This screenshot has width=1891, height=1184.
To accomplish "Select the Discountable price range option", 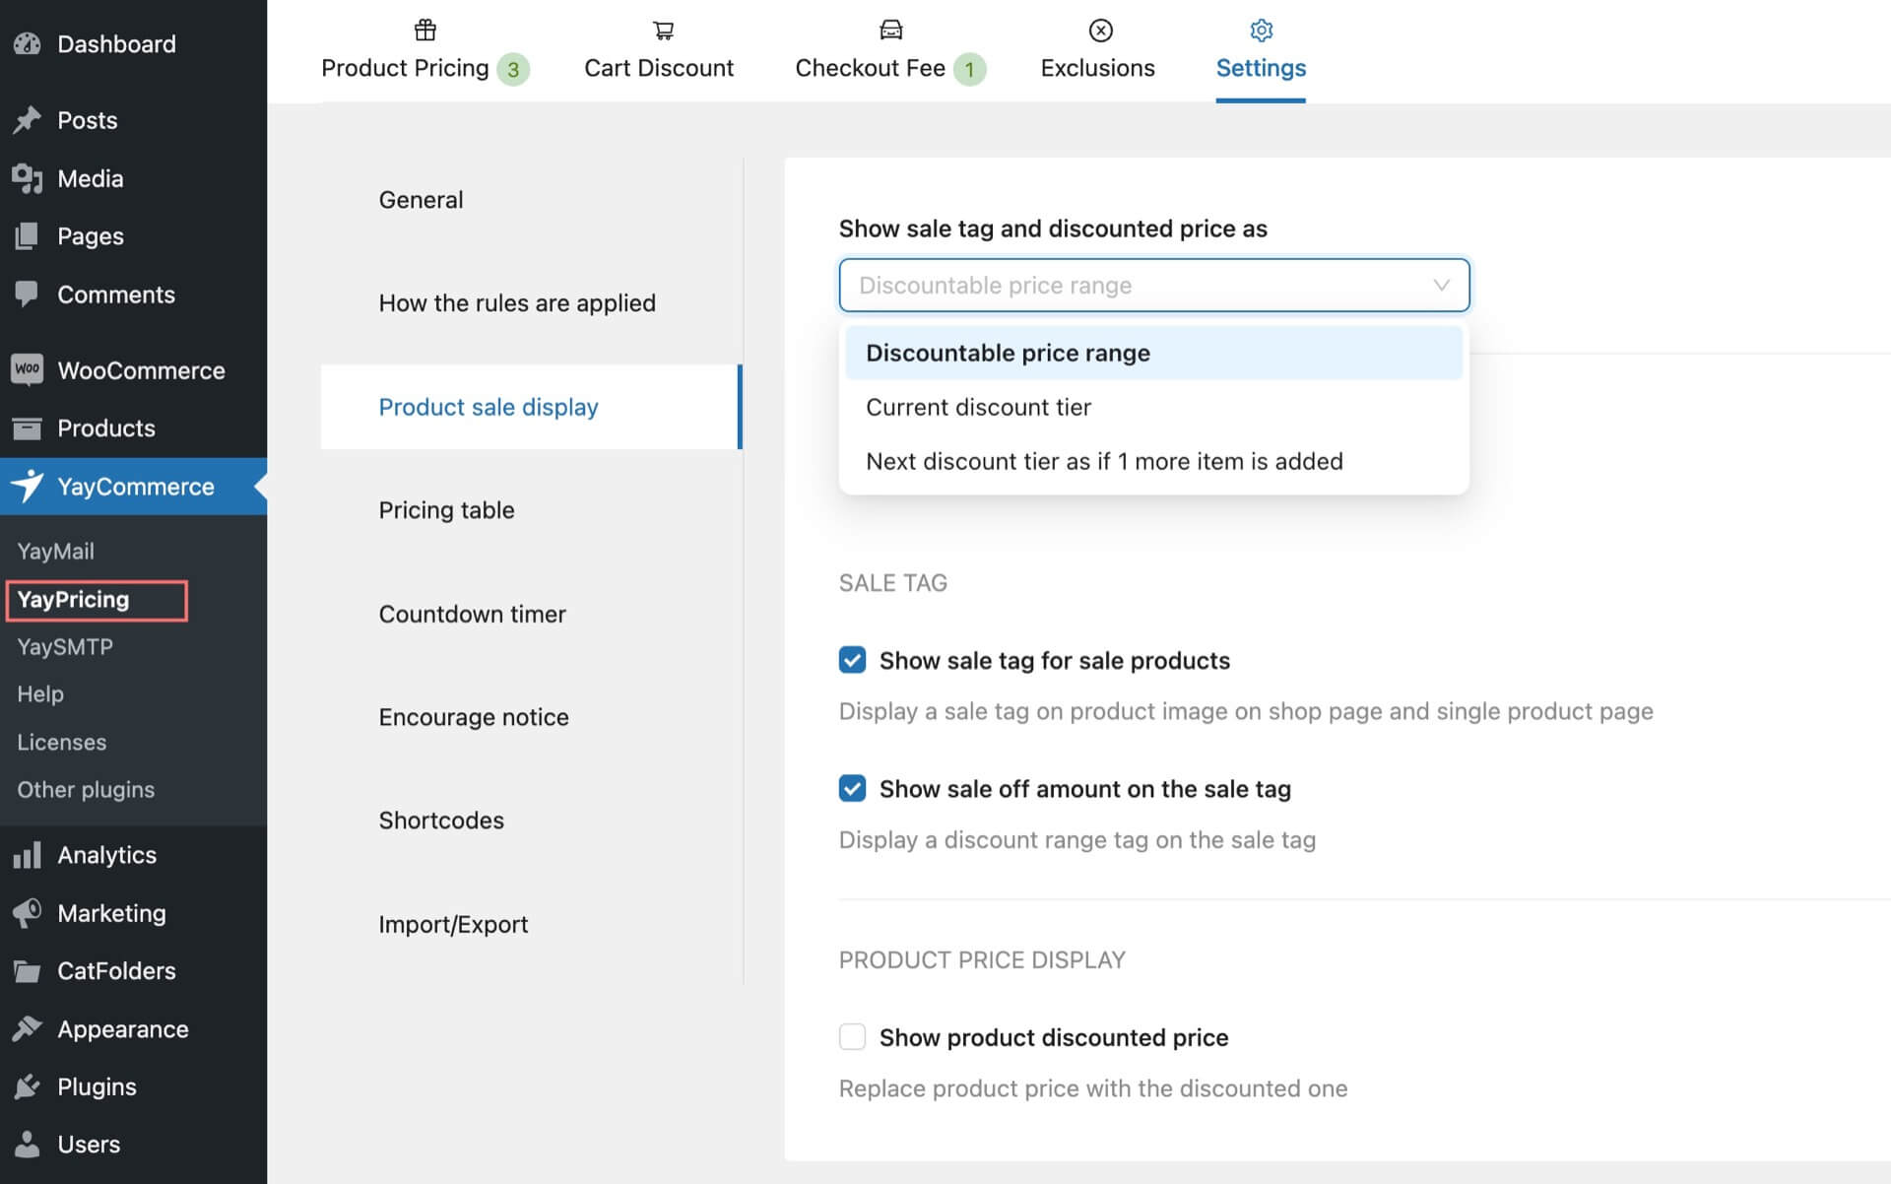I will click(x=1008, y=353).
